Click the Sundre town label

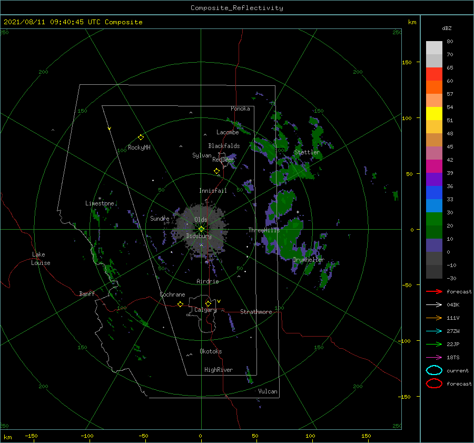coord(159,218)
